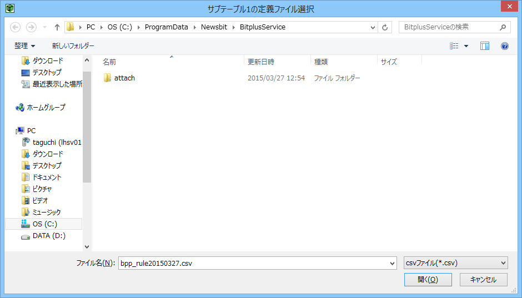This screenshot has width=522, height=298.
Task: Expand the arrow after Newsbit breadcrumb
Action: [x=234, y=28]
